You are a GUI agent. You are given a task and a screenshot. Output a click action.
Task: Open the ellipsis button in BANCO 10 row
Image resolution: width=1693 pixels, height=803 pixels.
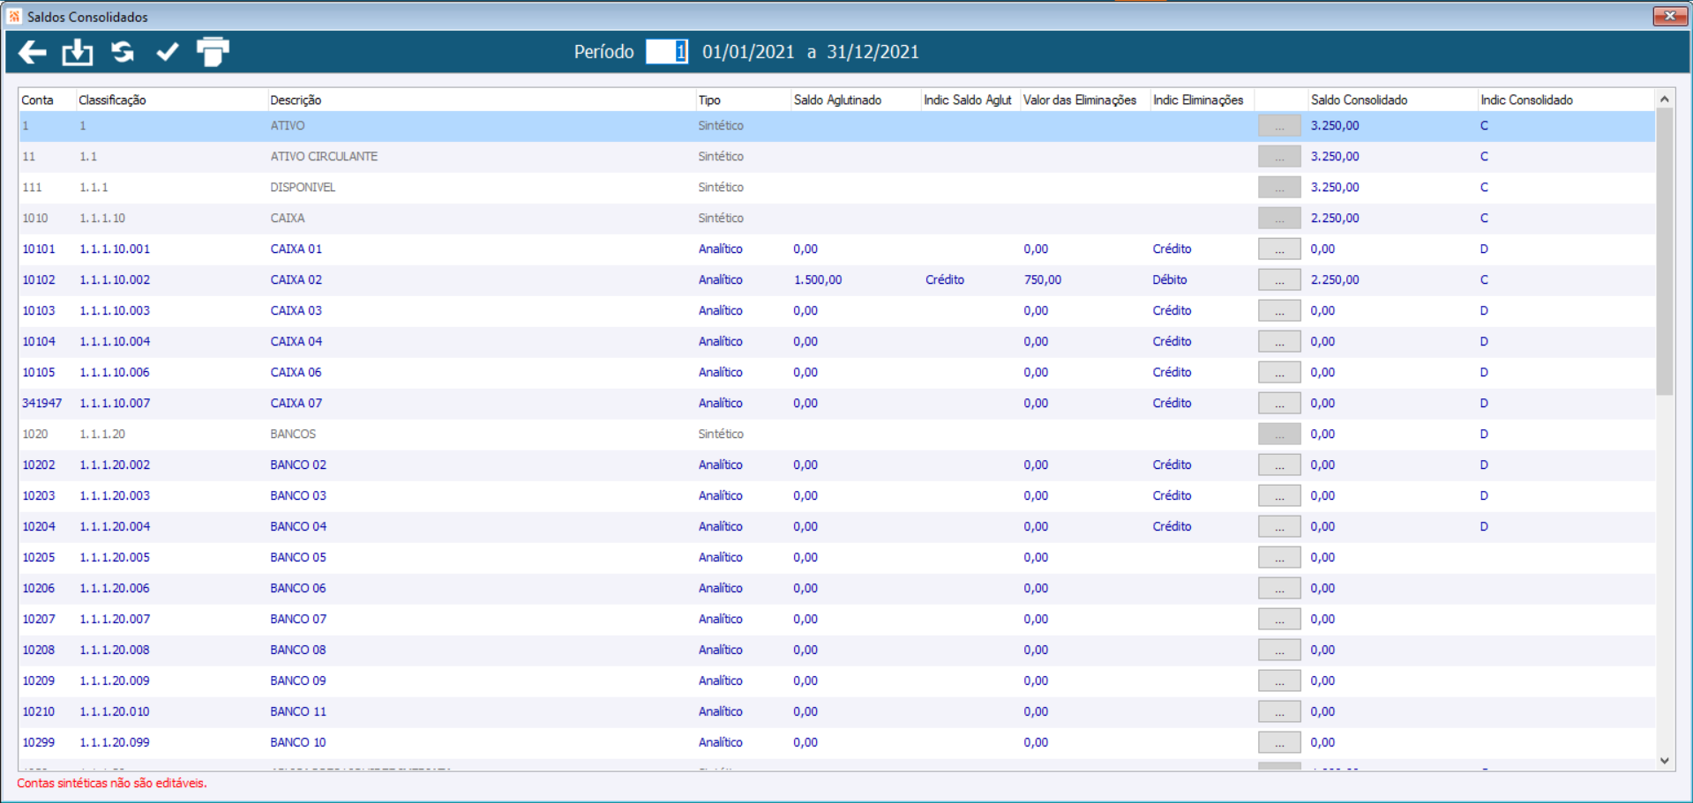point(1279,743)
